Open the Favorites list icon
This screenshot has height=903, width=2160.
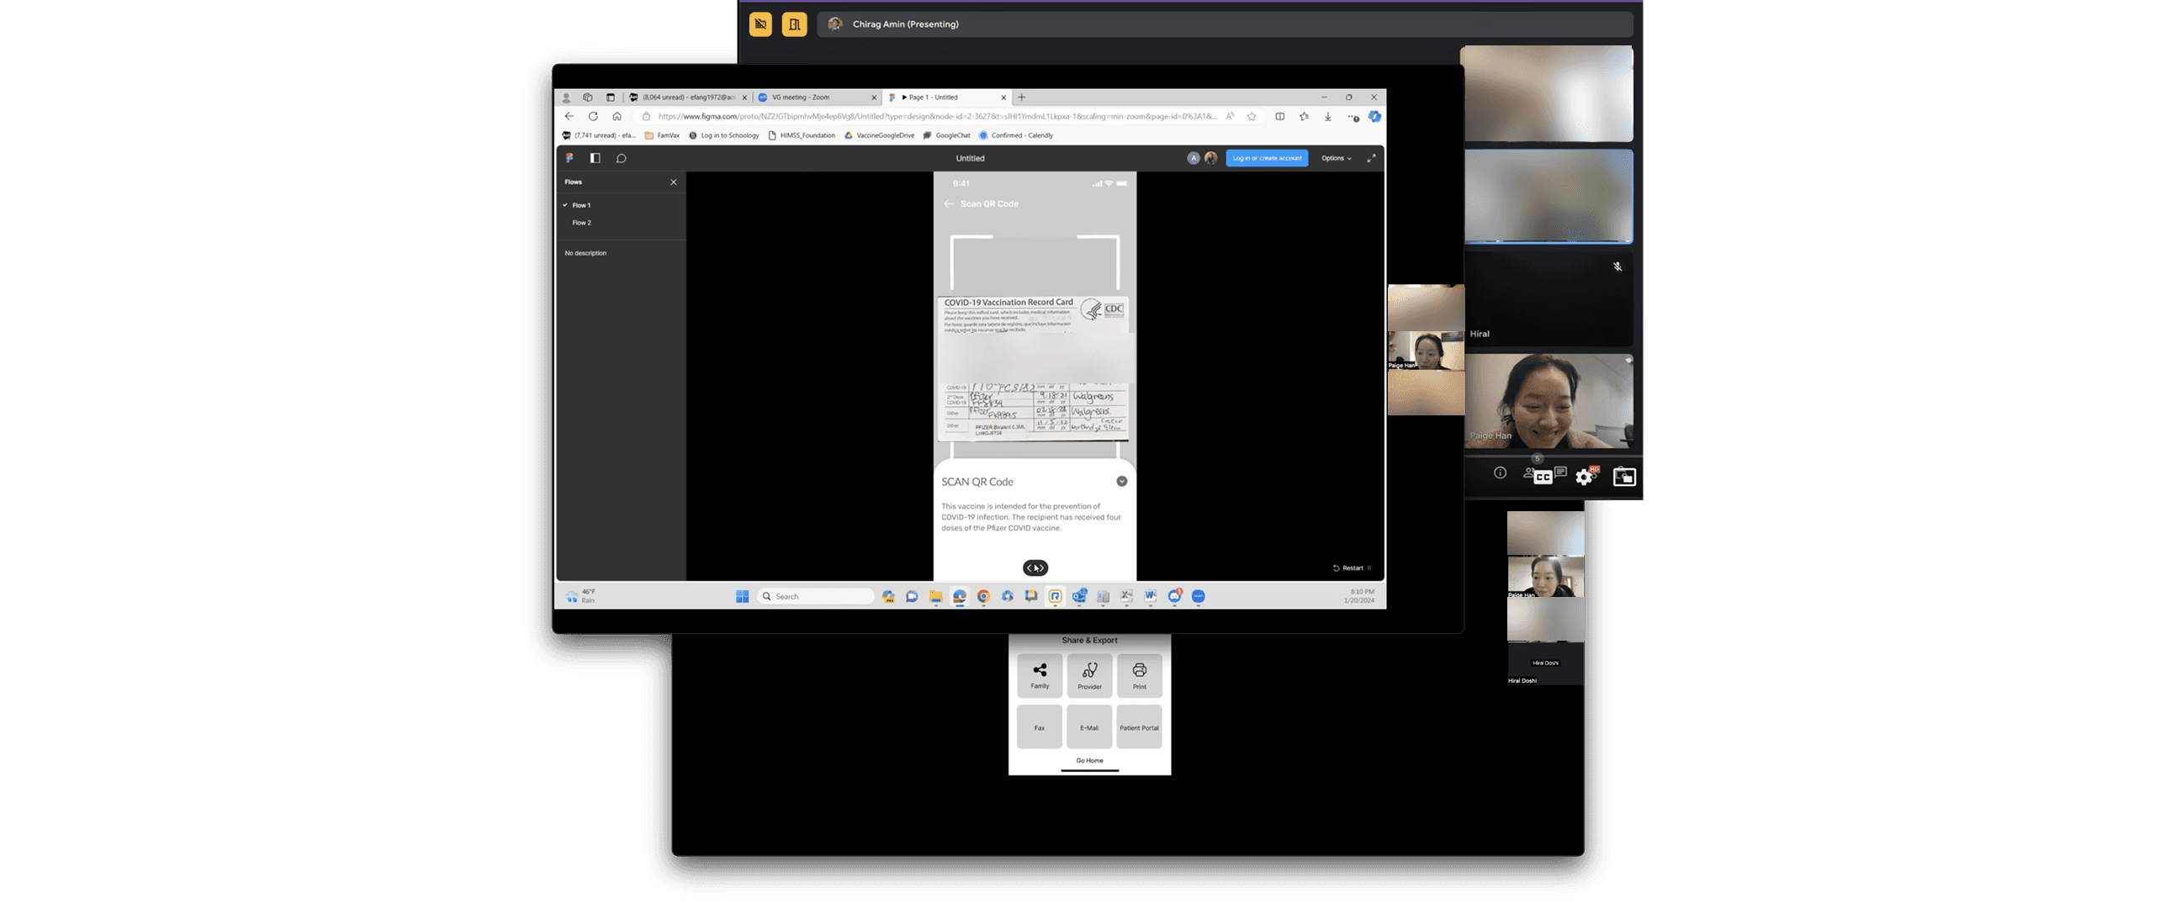1304,117
